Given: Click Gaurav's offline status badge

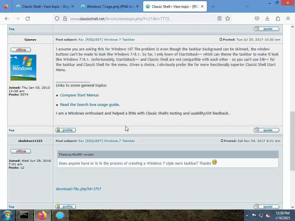Looking at the screenshot, I should pyautogui.click(x=21, y=50).
